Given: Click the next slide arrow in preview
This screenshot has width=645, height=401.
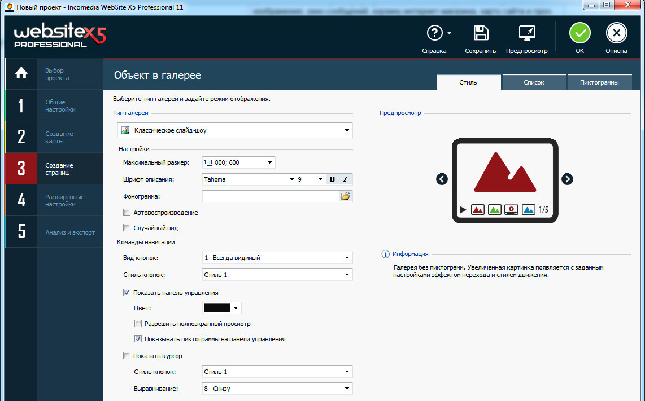Looking at the screenshot, I should pos(567,179).
